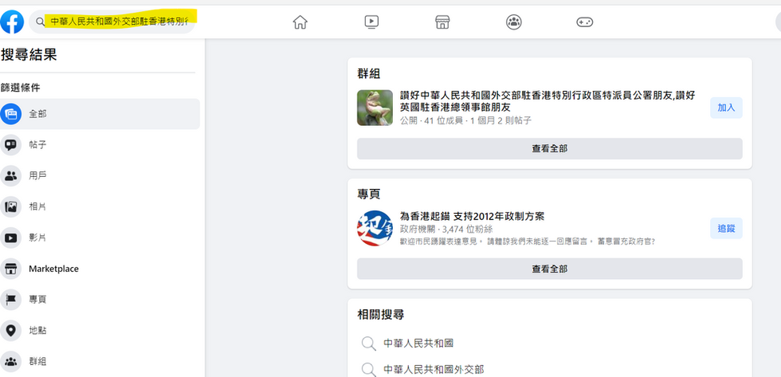
Task: Click the sidebar 群組 group icon
Action: (10, 362)
